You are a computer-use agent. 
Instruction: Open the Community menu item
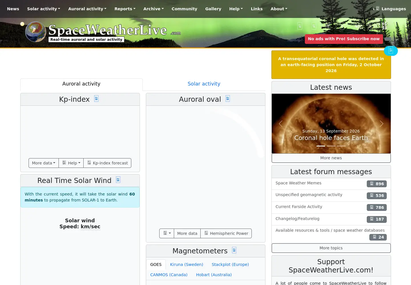[184, 9]
